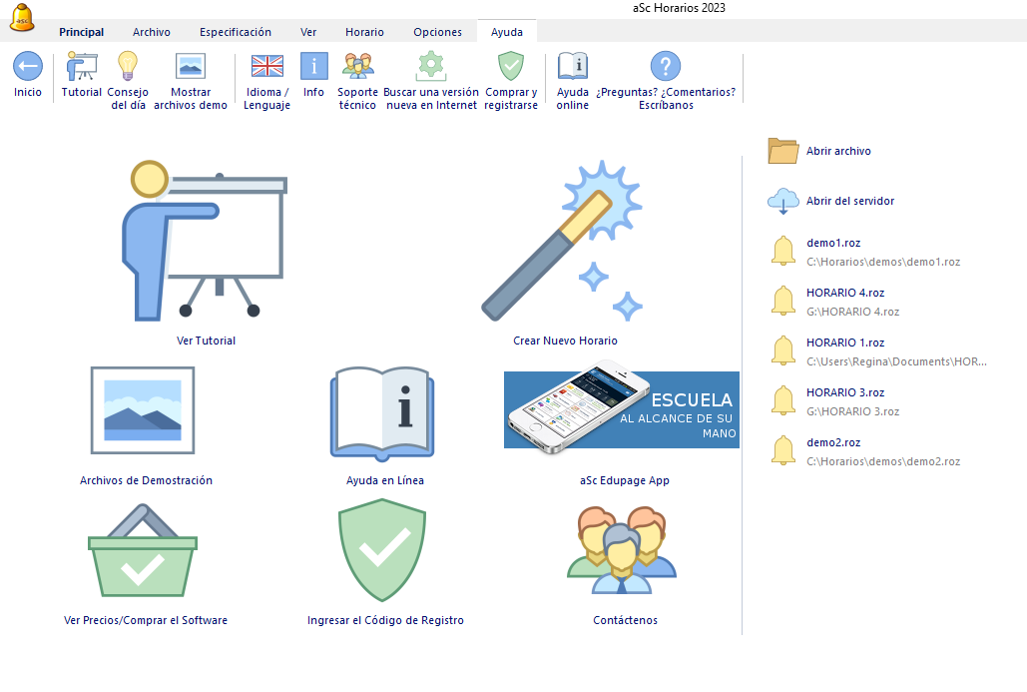
Task: Click path G:\HORARIO 4.roz
Action: click(852, 312)
